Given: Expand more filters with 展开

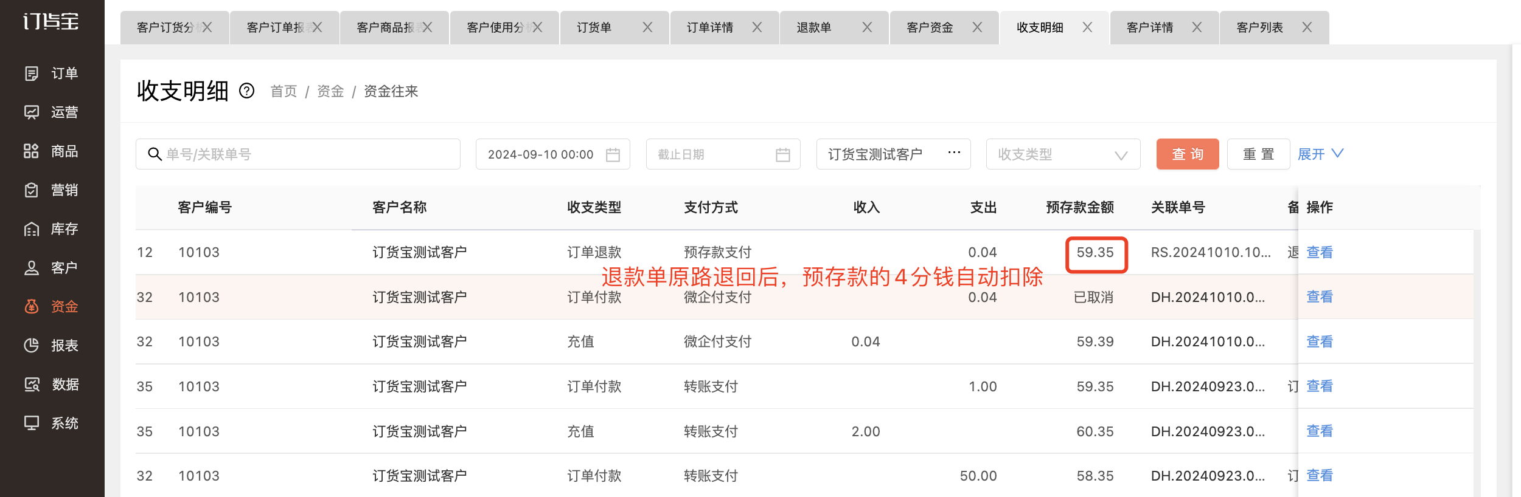Looking at the screenshot, I should point(1320,154).
